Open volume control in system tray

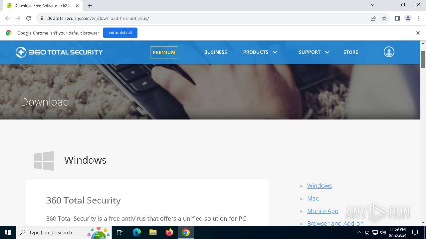(x=383, y=232)
